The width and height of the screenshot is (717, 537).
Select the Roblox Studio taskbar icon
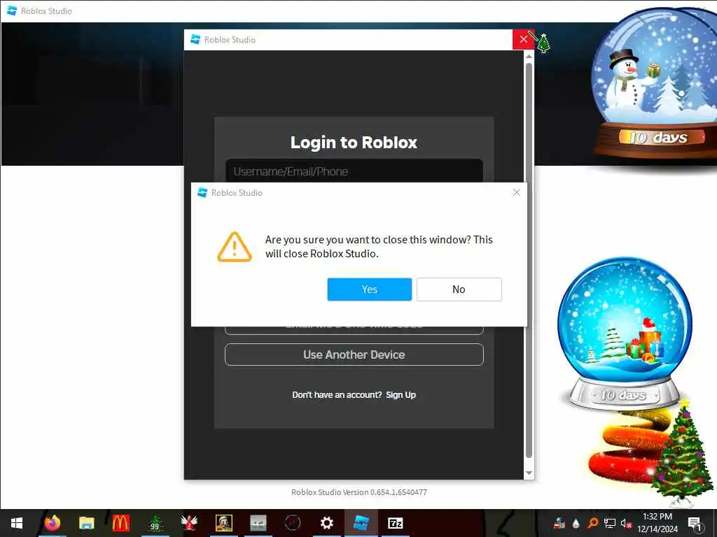pos(361,523)
